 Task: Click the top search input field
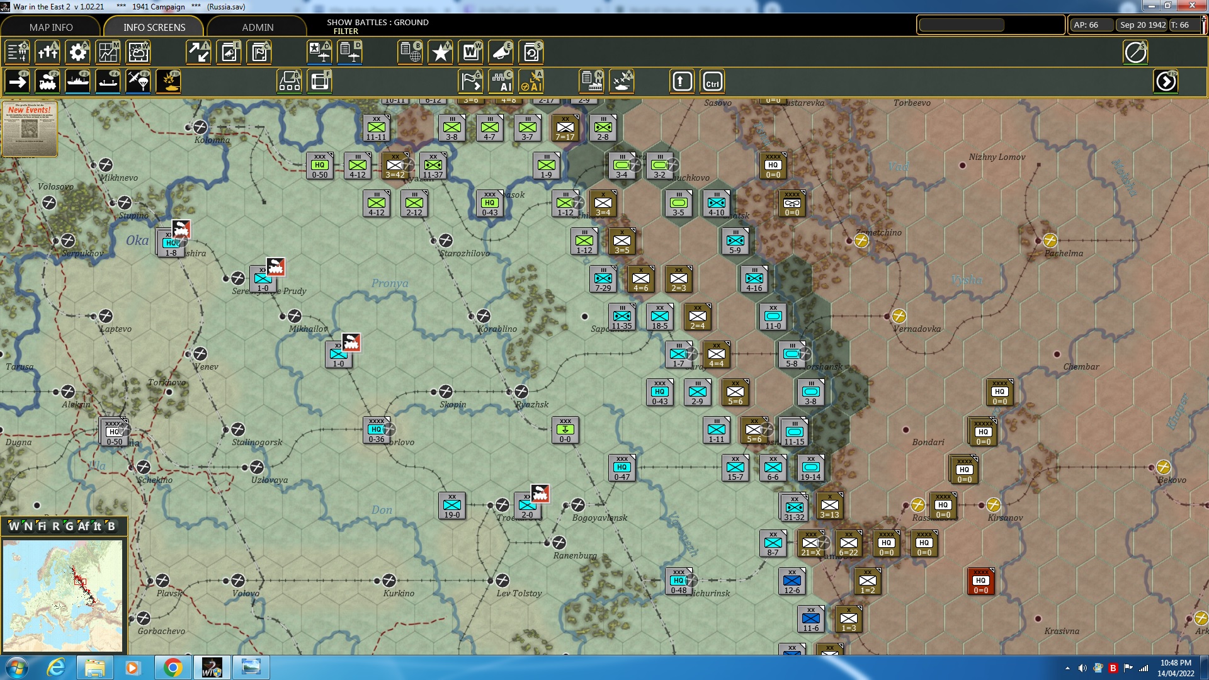click(962, 25)
